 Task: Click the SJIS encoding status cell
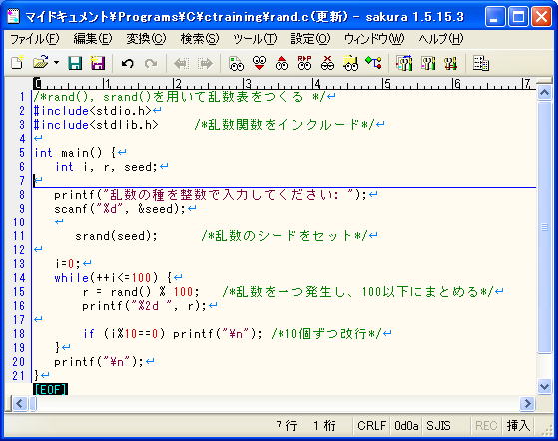(x=438, y=426)
